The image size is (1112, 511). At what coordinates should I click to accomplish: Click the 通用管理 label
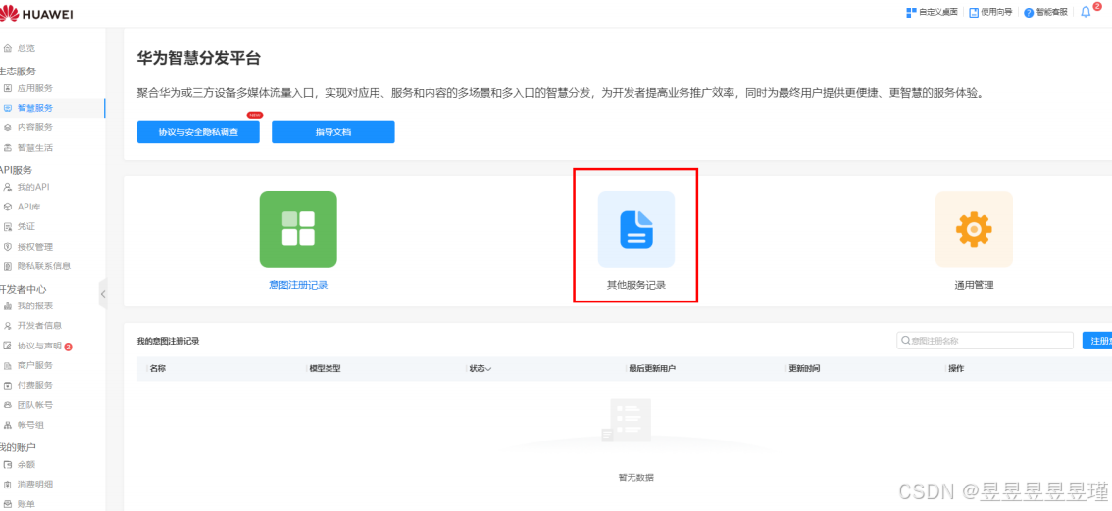click(974, 285)
